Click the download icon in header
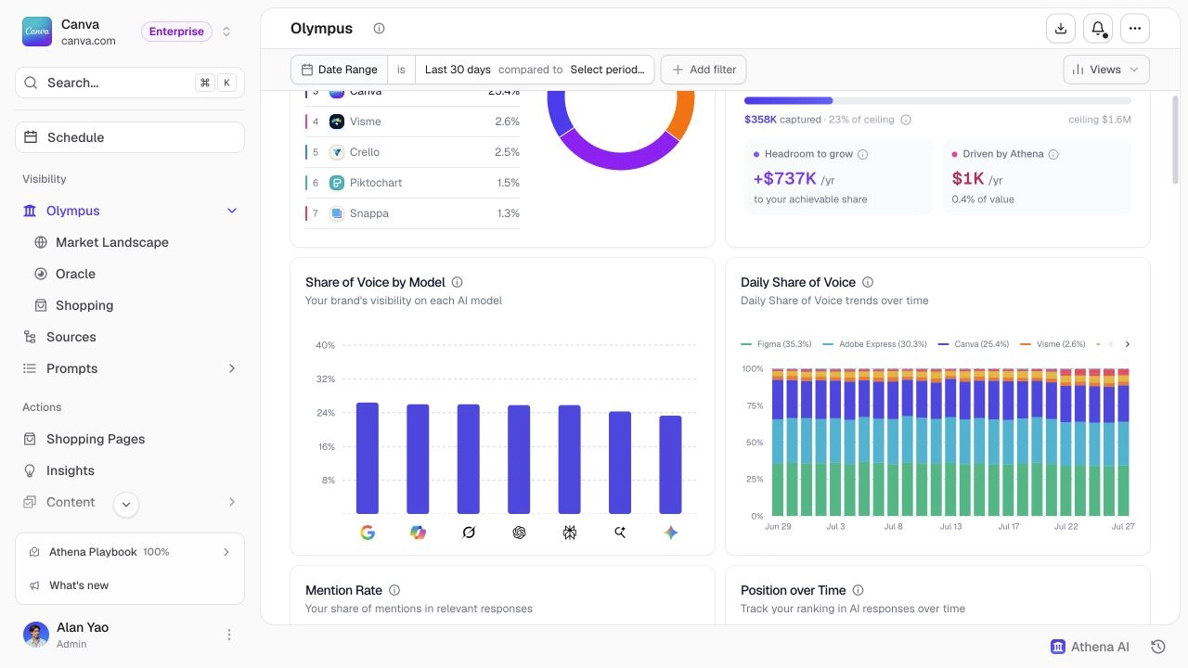 (1061, 29)
